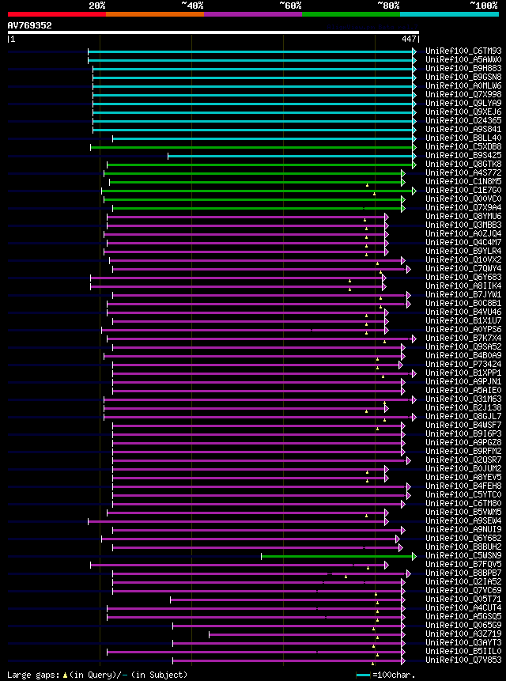Select the UniRef100_B7FQV5 label
506x681 pixels.
point(463,565)
